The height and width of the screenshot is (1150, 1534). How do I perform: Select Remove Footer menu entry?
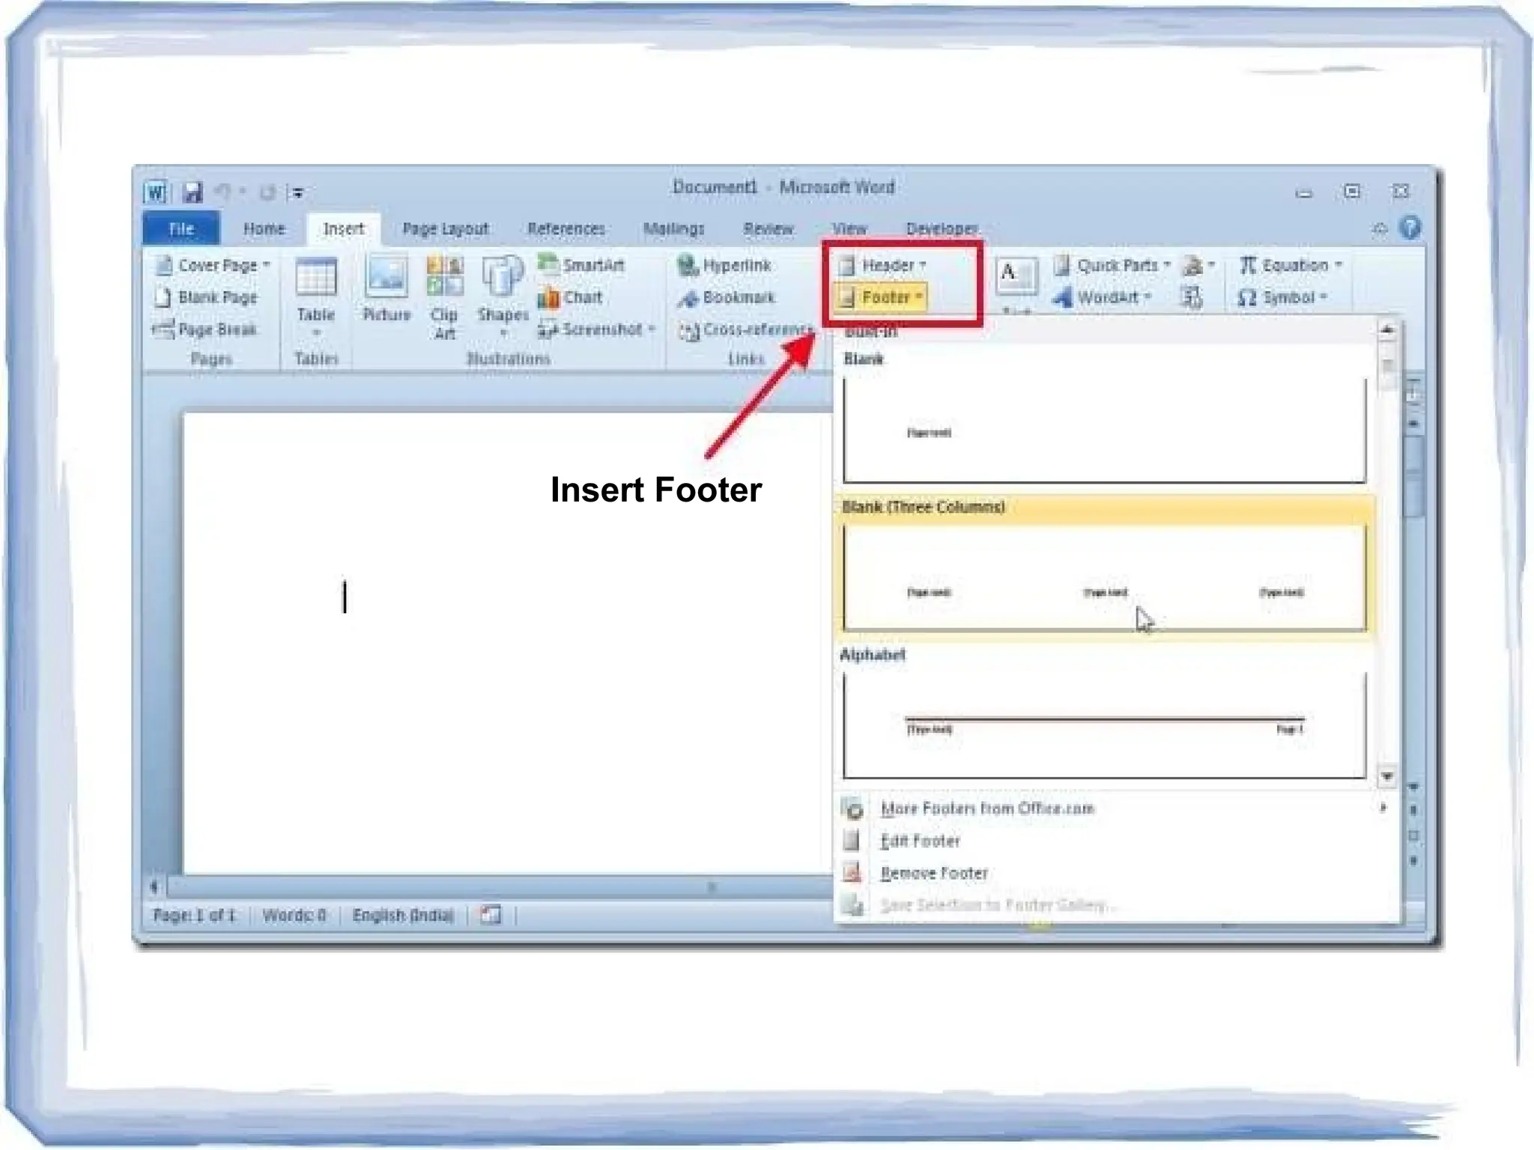coord(933,873)
